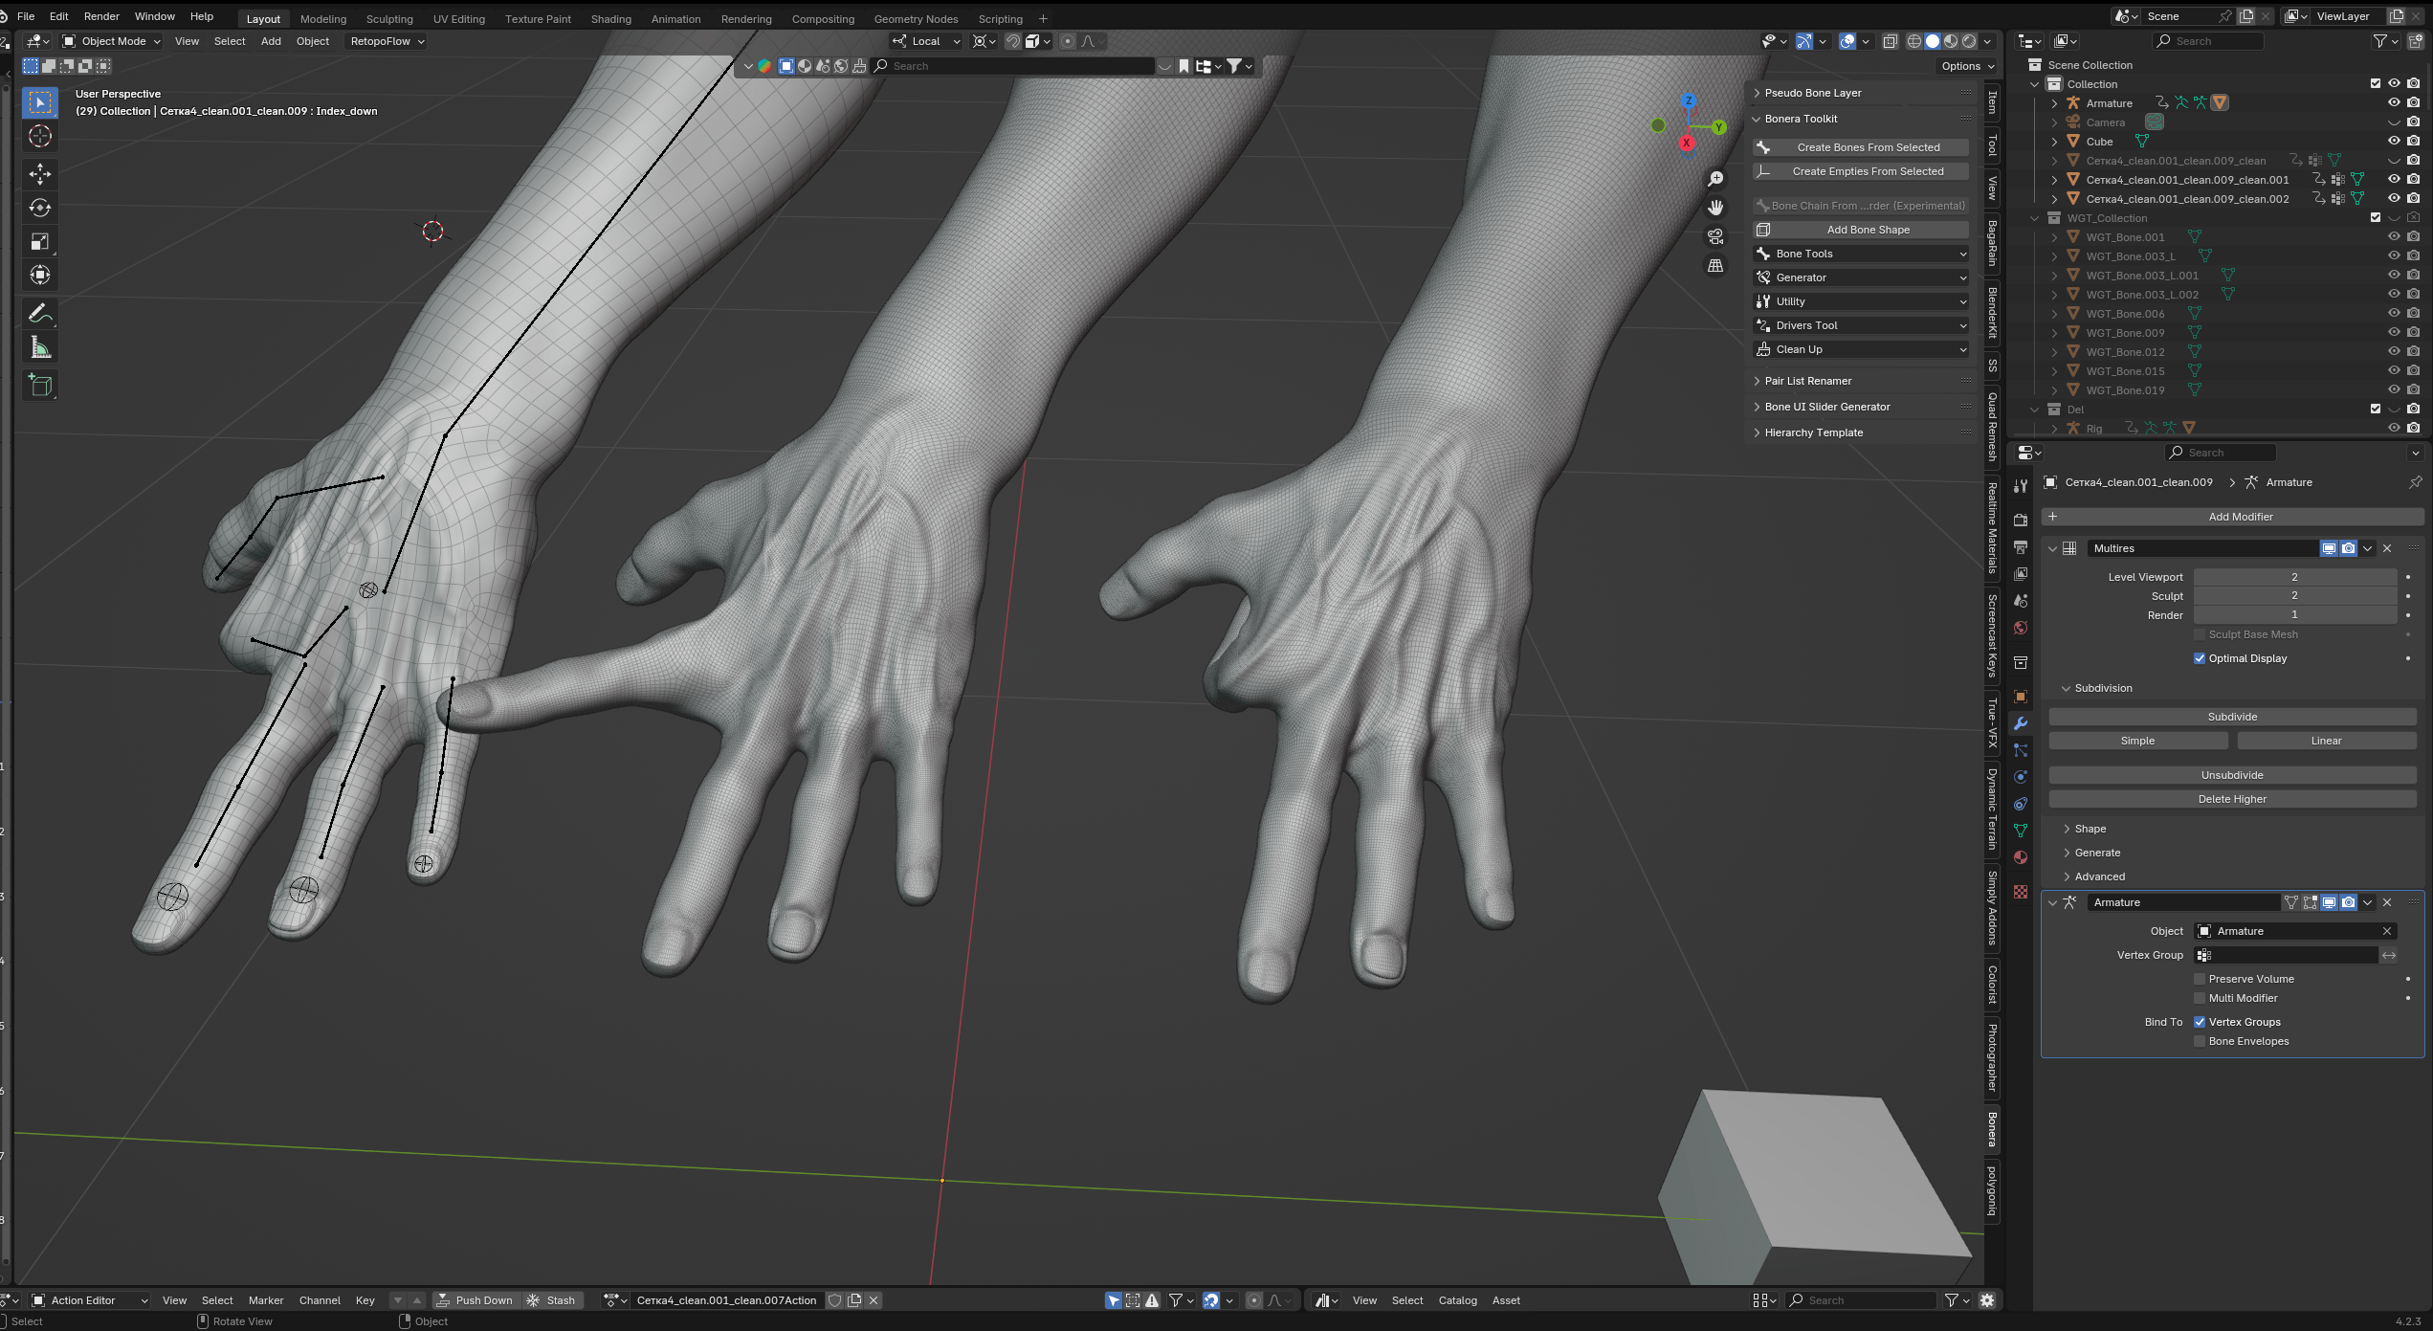
Task: Expand the Bone Tools dropdown
Action: point(1861,254)
